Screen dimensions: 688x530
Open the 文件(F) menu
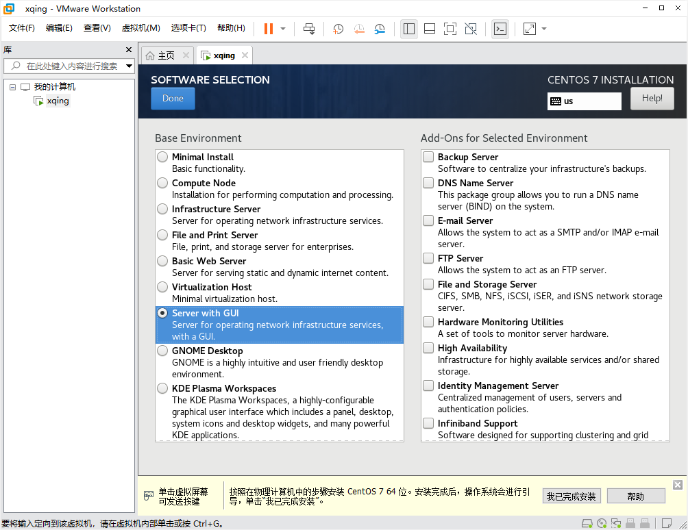click(21, 28)
